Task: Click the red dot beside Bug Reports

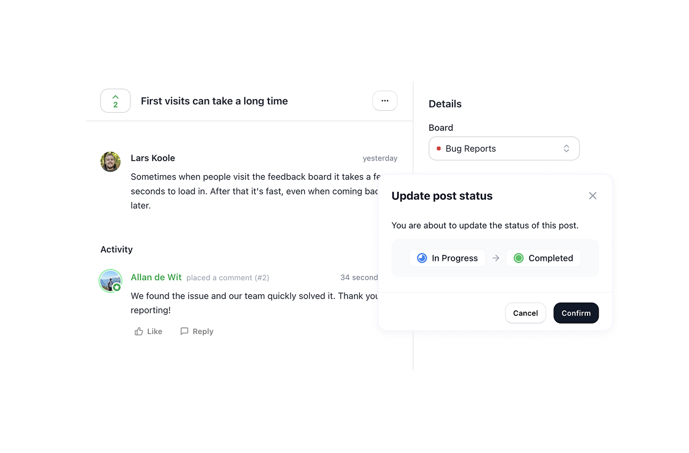Action: [x=438, y=149]
